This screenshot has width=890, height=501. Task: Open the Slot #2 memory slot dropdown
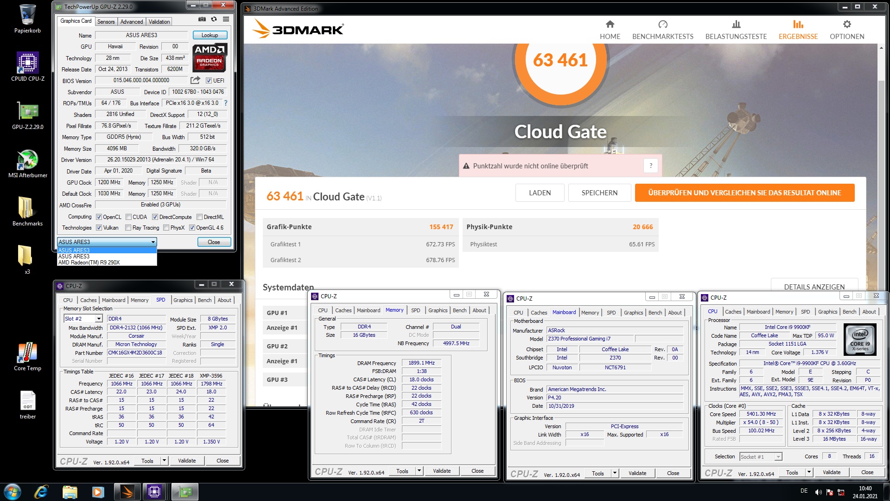[x=98, y=319]
